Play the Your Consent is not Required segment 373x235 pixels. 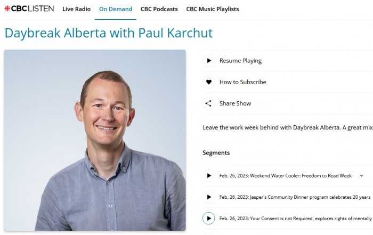209,218
